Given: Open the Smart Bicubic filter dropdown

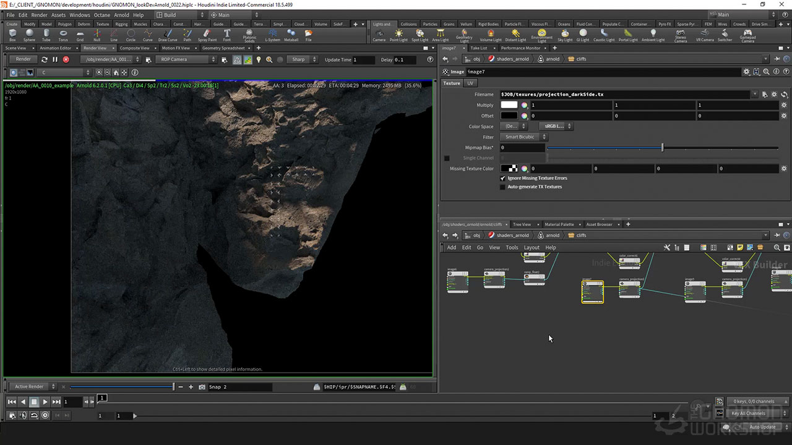Looking at the screenshot, I should pos(523,137).
